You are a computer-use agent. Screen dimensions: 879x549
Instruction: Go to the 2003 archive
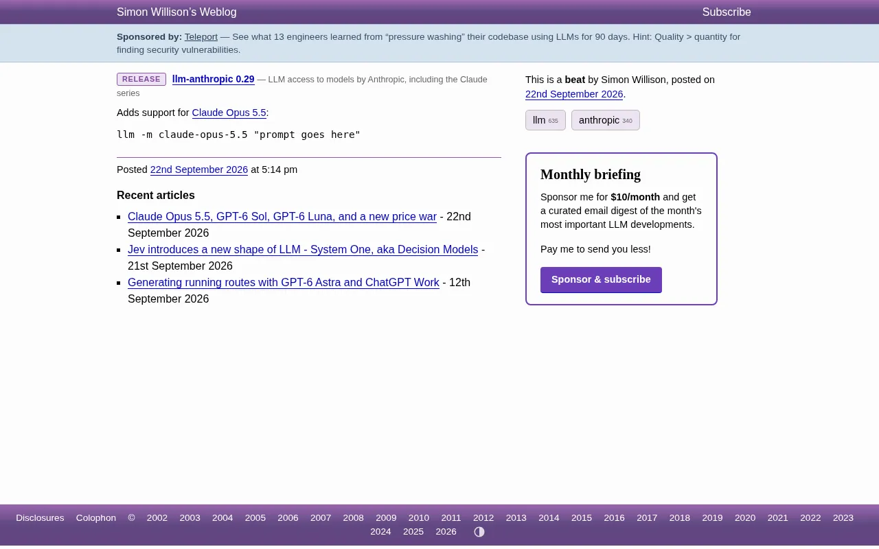[x=190, y=518]
